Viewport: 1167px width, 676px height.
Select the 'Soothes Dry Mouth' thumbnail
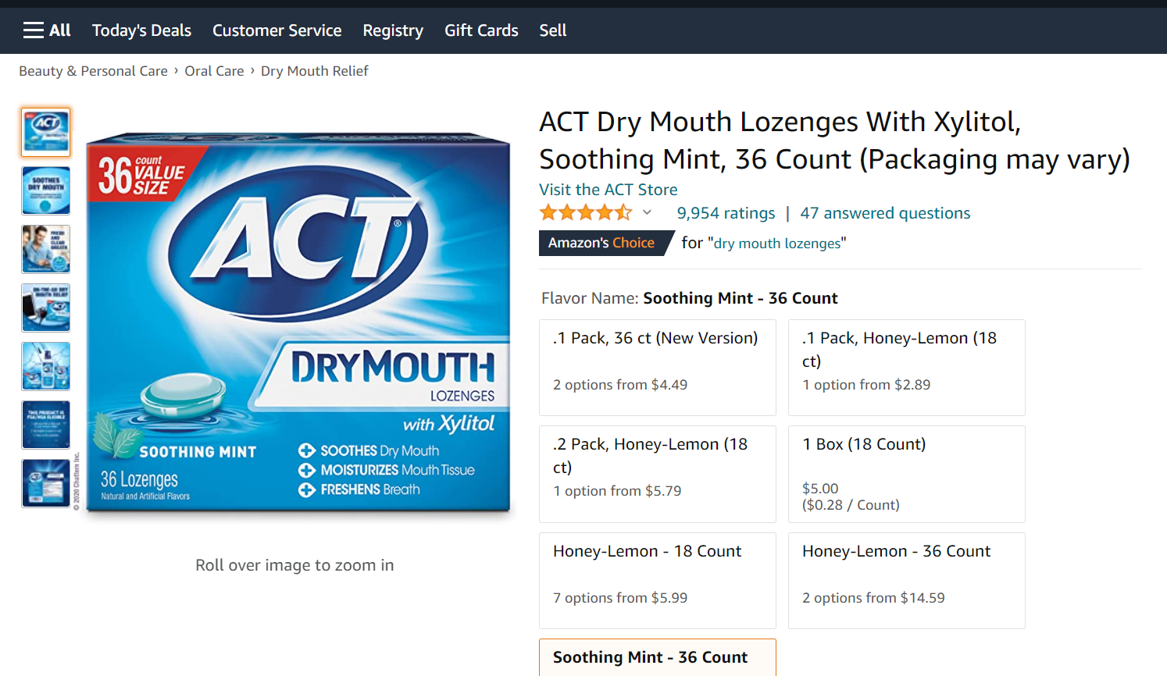pyautogui.click(x=46, y=190)
